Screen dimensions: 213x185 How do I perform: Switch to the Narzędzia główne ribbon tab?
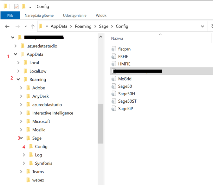coord(39,16)
